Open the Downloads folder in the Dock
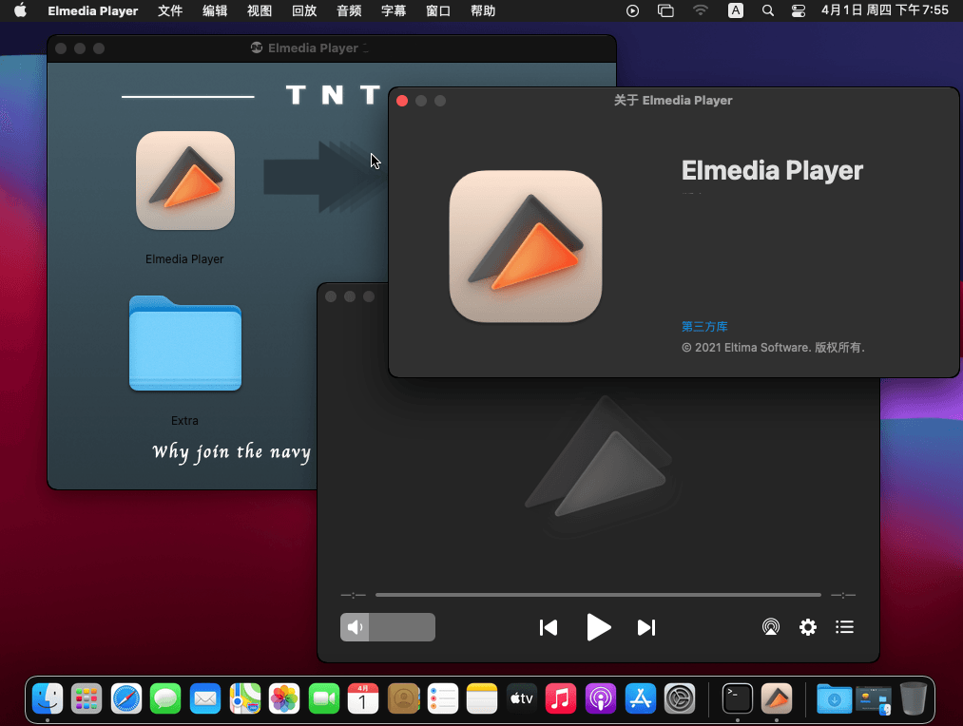The image size is (963, 726). [834, 698]
